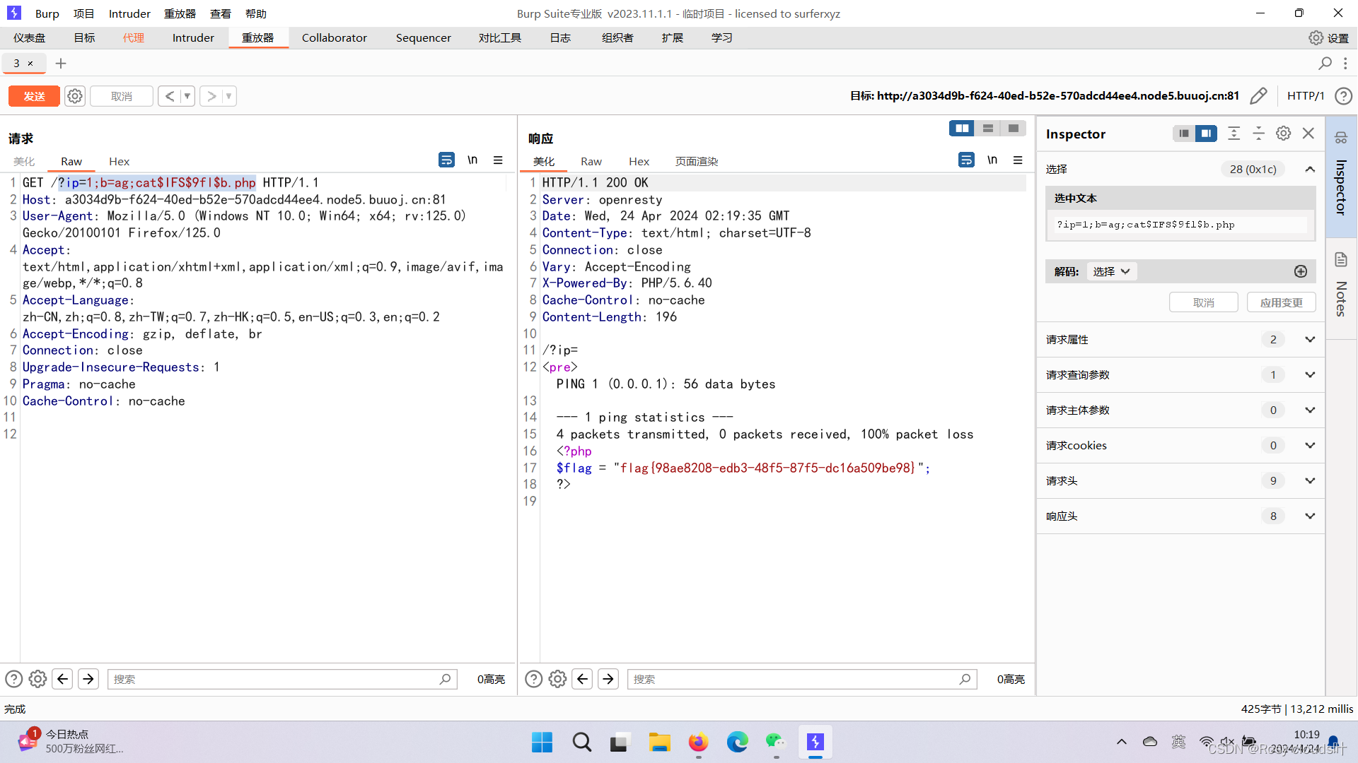Screen dimensions: 1358x763
Task: Open the Notes side panel icon
Action: [x=1340, y=260]
